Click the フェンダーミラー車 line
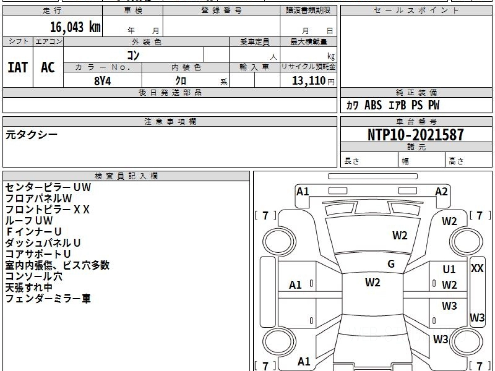The height and width of the screenshot is (371, 495). coord(48,298)
